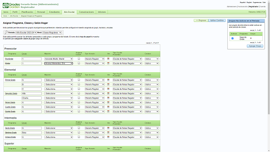View schedule calendar icon for Quinto Grado
The height and width of the screenshot is (152, 270).
tap(108, 111)
